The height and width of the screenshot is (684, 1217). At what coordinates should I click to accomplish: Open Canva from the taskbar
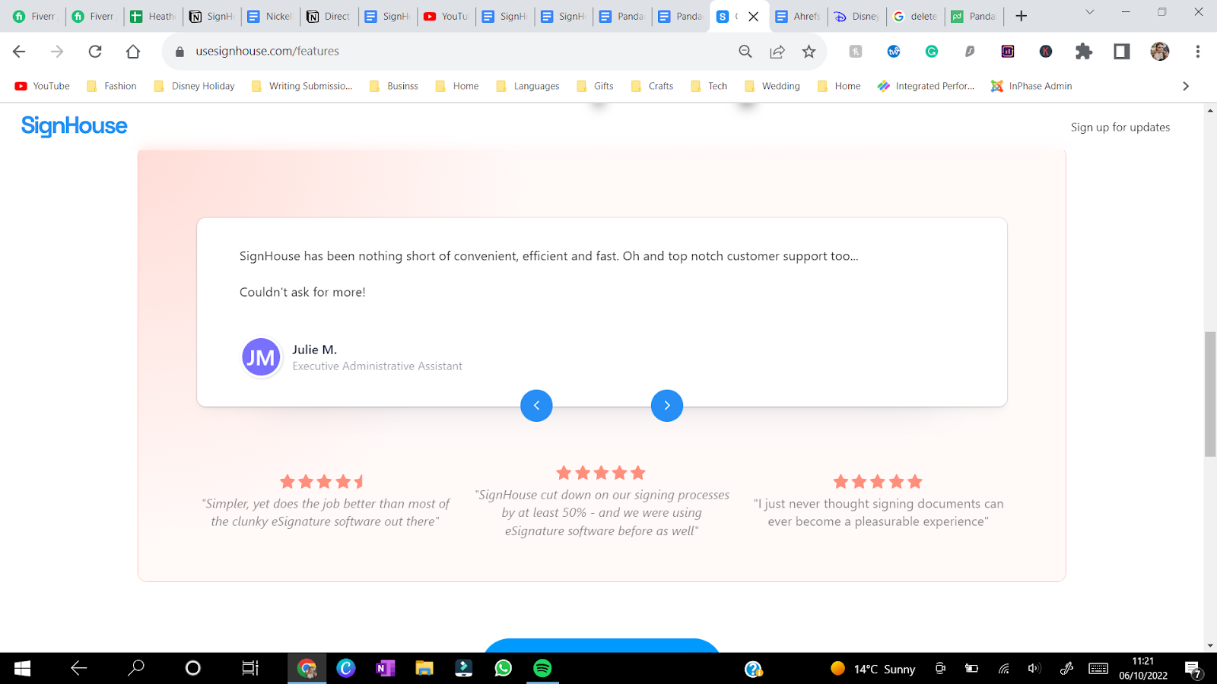[346, 668]
